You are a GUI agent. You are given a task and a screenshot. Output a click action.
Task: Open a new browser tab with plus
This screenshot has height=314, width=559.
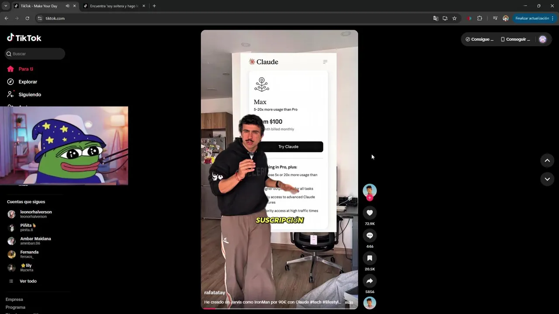pos(154,6)
